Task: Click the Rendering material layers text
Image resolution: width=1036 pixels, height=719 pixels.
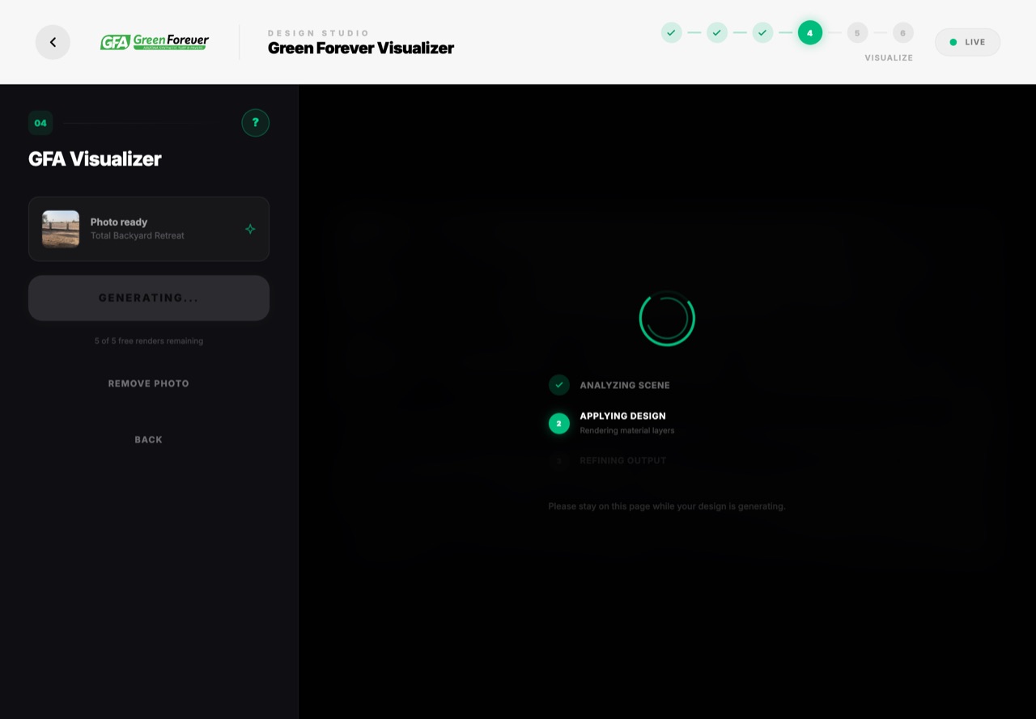Action: [x=627, y=430]
